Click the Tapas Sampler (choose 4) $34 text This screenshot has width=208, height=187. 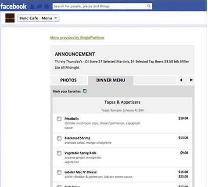coord(122,110)
